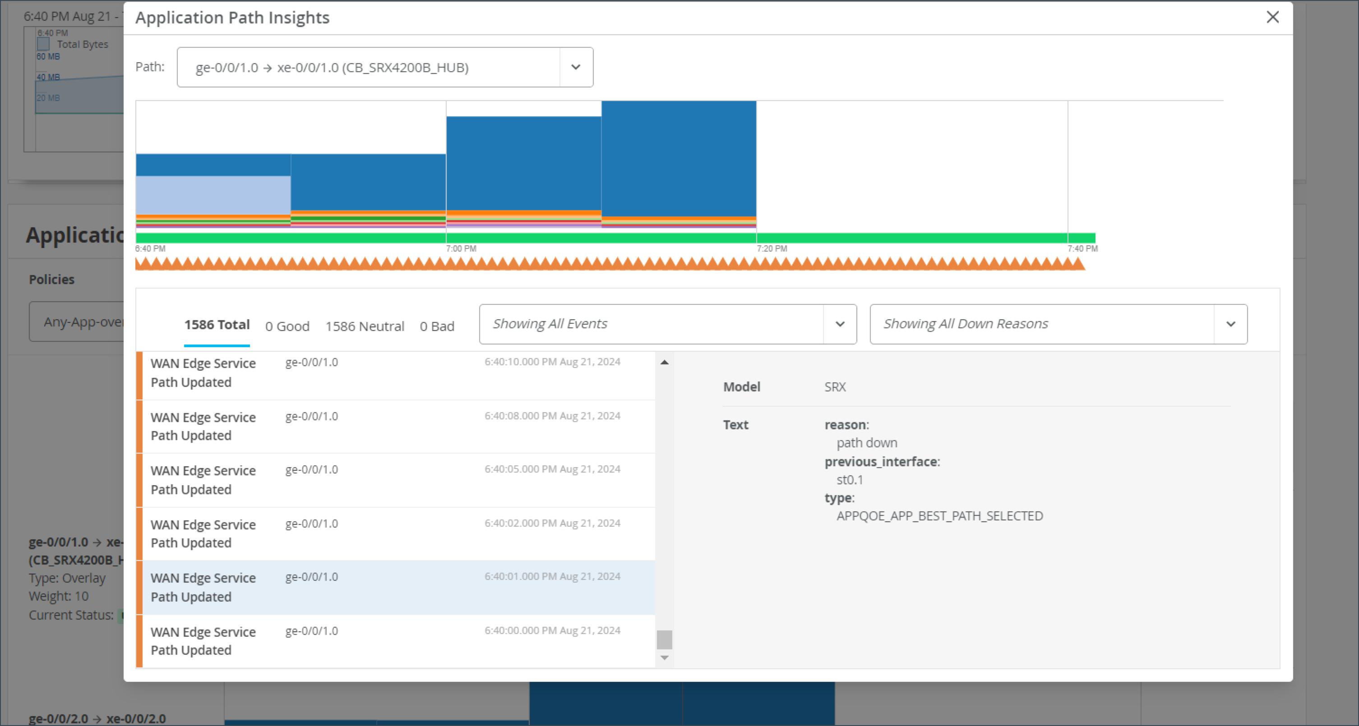Switch to the 0 Bad tab
The image size is (1359, 726).
[x=437, y=326]
